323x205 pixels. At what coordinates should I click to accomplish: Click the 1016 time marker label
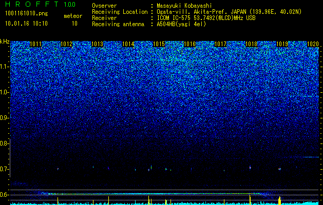189,44
